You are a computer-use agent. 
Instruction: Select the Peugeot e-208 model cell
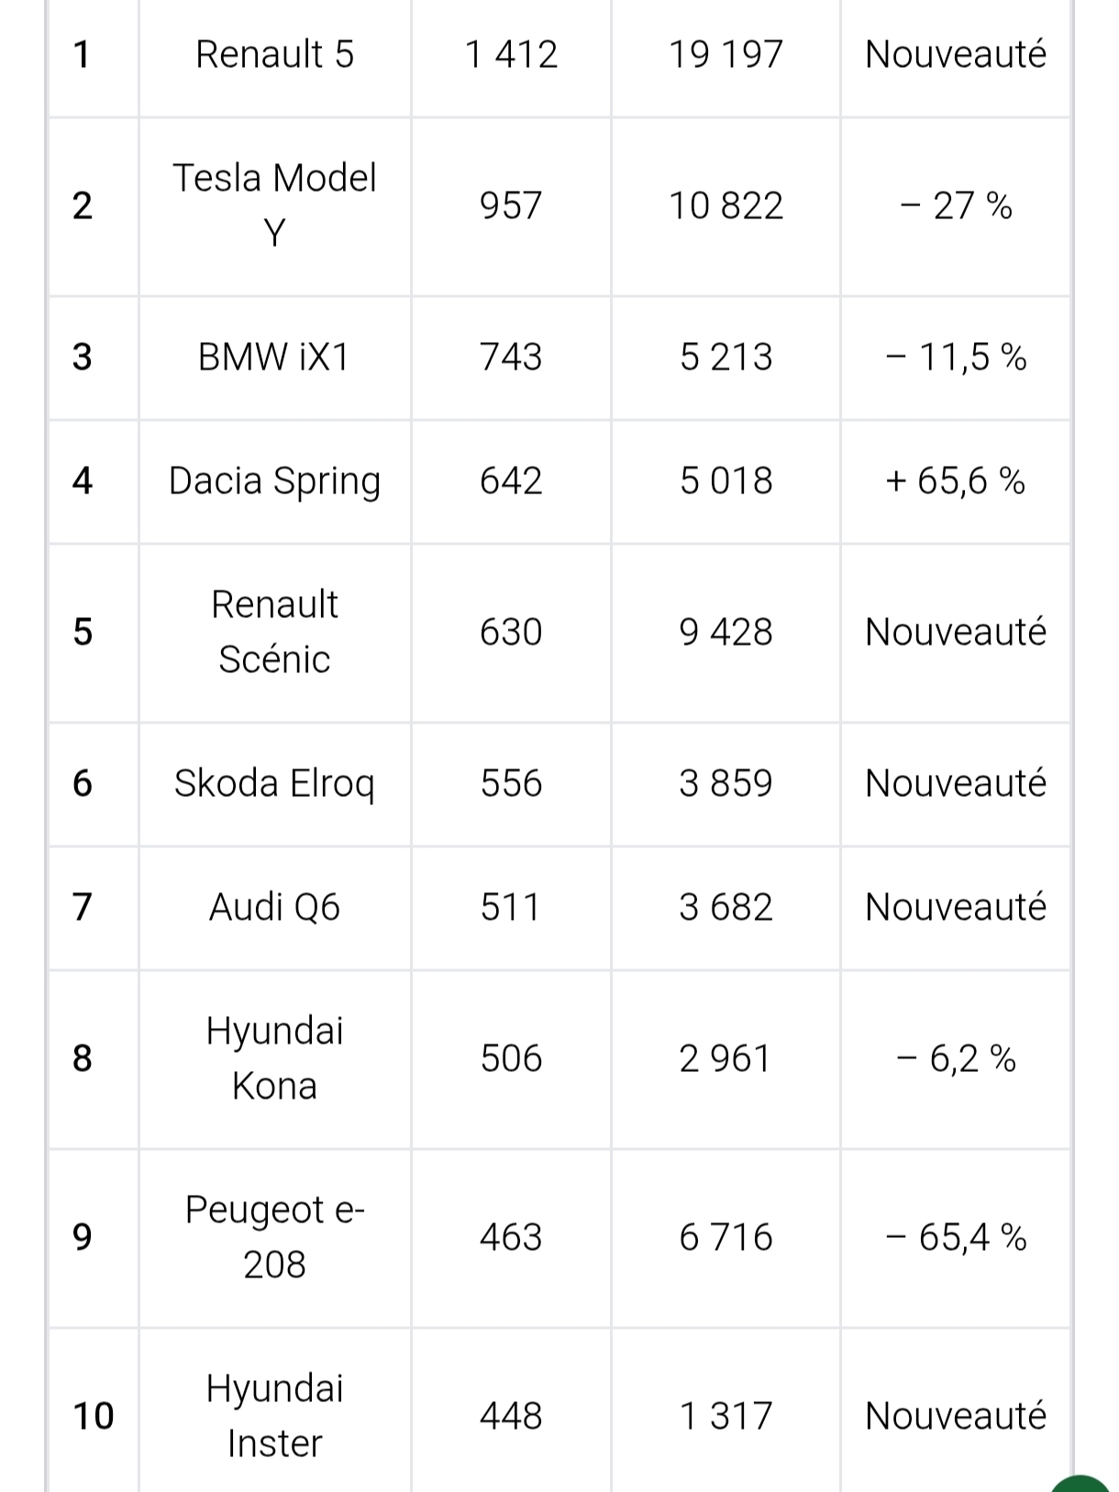click(274, 1237)
